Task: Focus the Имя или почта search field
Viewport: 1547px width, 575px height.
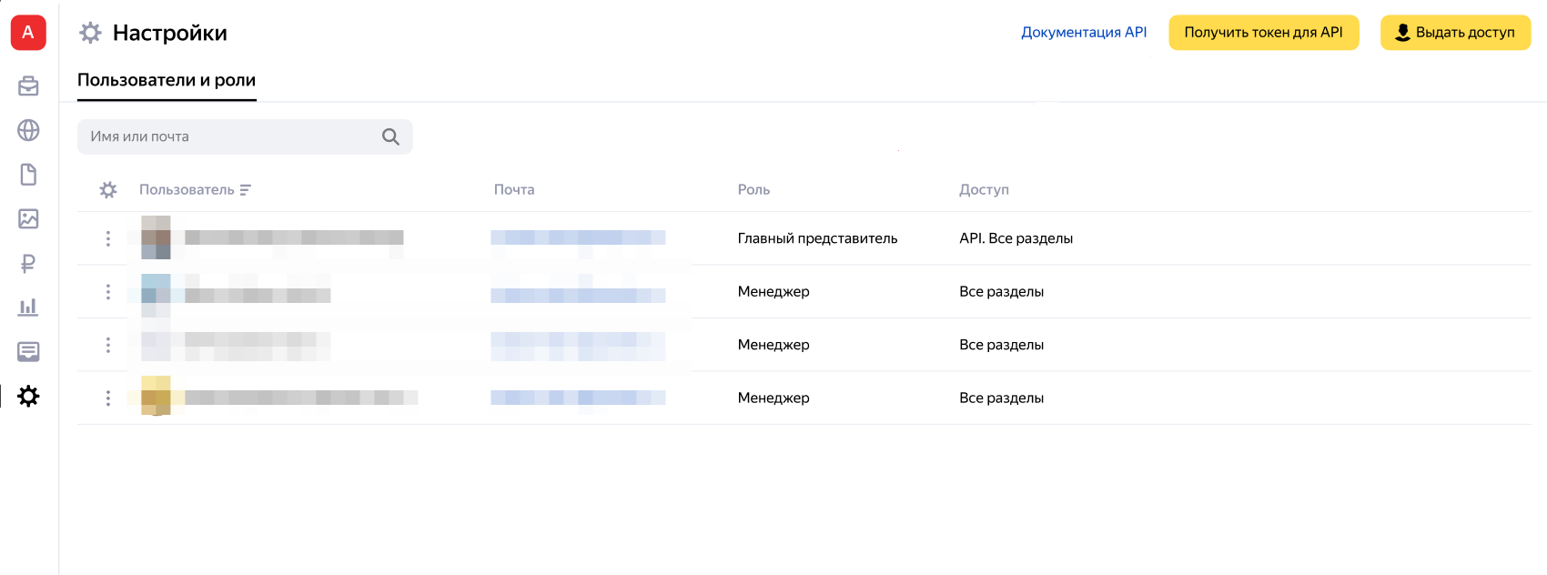Action: 227,136
